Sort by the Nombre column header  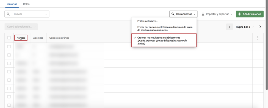click(x=21, y=38)
